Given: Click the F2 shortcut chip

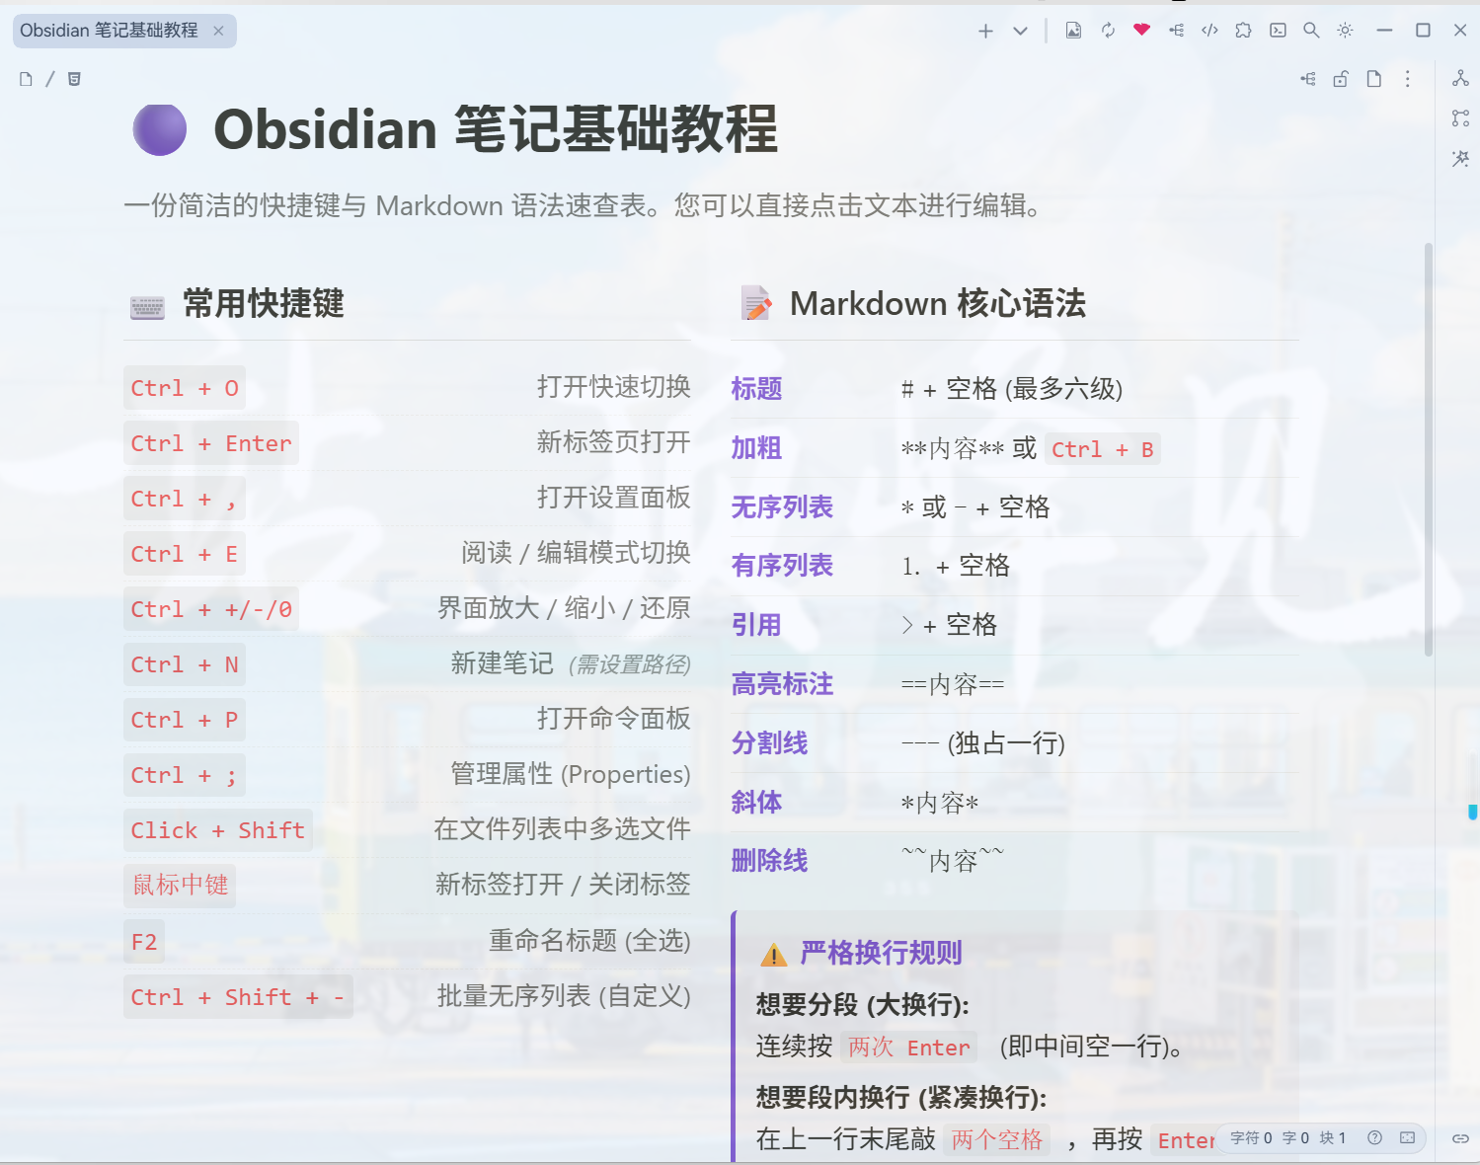Looking at the screenshot, I should click(x=144, y=942).
